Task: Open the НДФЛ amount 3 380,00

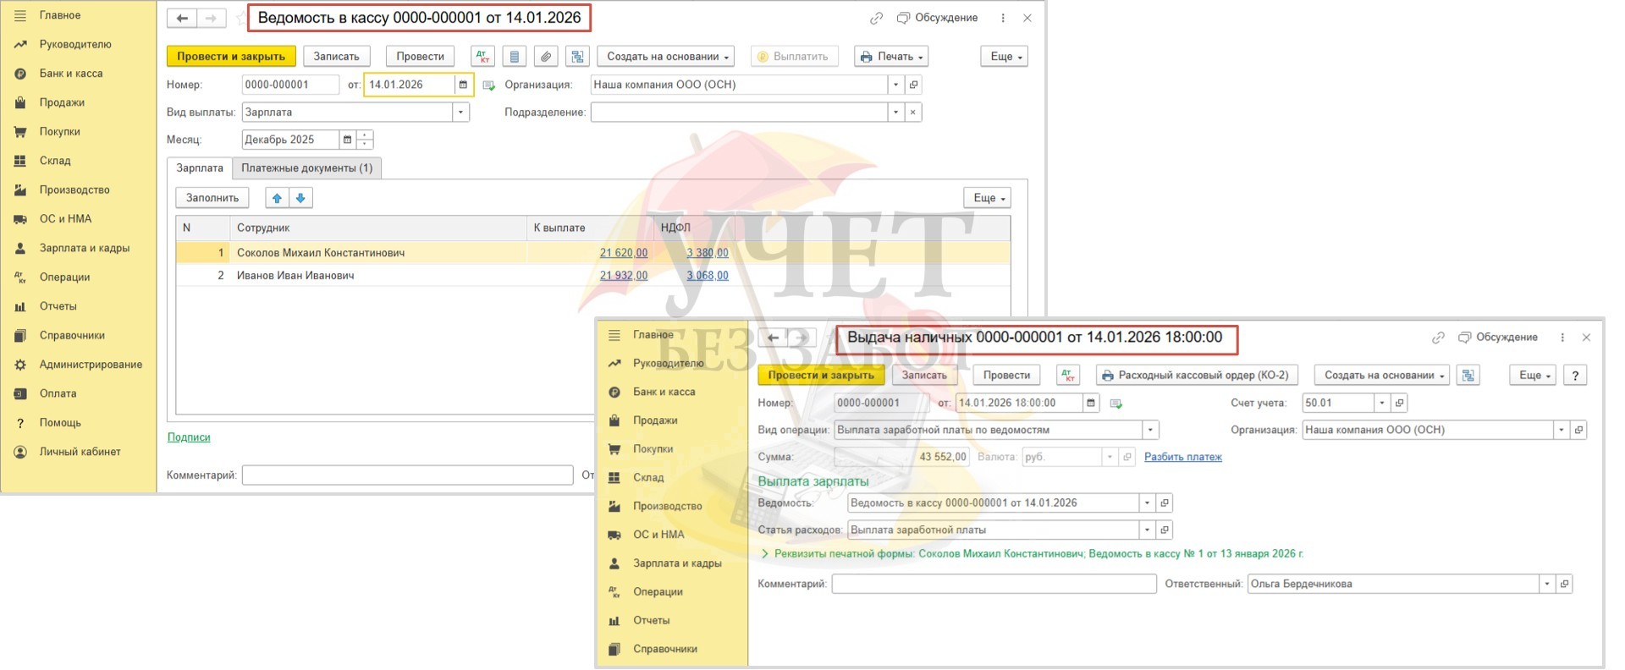Action: point(708,253)
